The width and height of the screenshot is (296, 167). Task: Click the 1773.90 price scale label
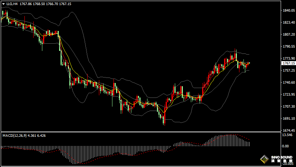tap(288, 58)
